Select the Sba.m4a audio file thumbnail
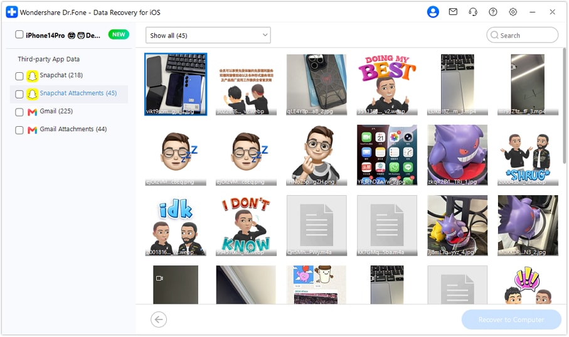The image size is (569, 337). (387, 225)
